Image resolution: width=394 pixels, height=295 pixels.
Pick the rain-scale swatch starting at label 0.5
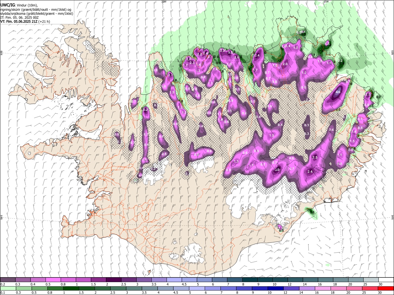(39, 288)
